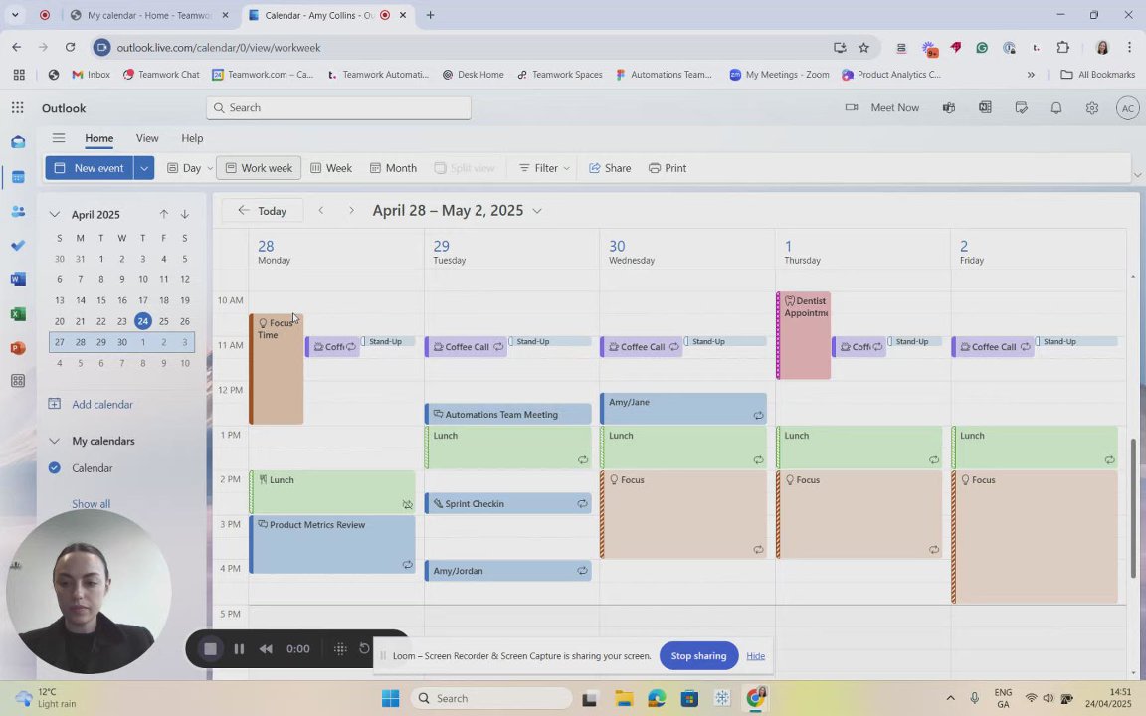
Task: Click Add calendar
Action: (x=91, y=404)
